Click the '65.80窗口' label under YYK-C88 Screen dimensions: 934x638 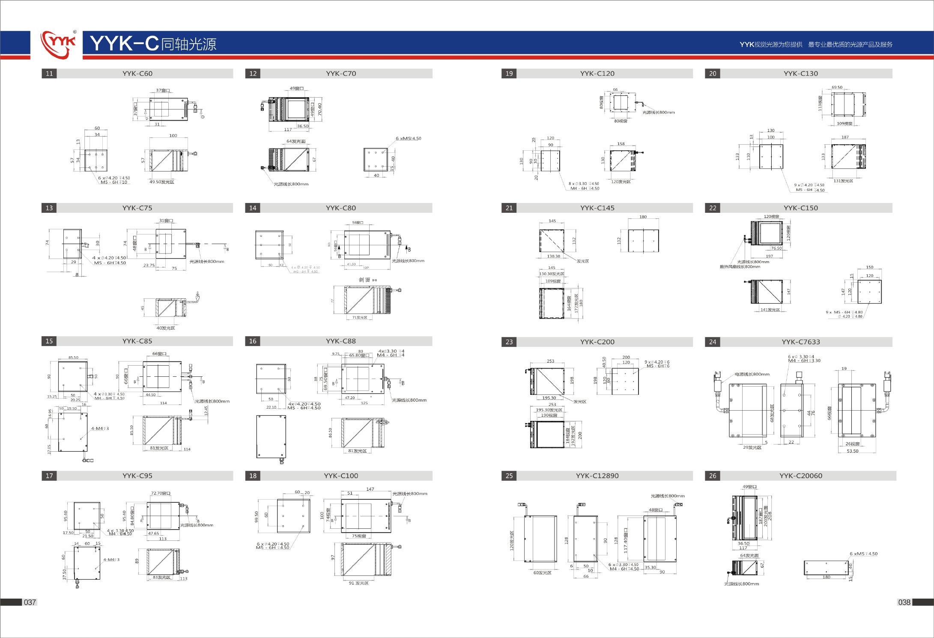(x=359, y=355)
